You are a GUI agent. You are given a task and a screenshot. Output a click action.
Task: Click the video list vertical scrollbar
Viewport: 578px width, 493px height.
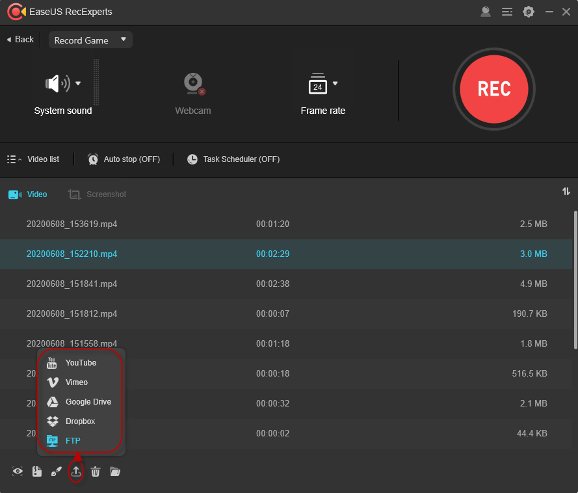pyautogui.click(x=575, y=280)
